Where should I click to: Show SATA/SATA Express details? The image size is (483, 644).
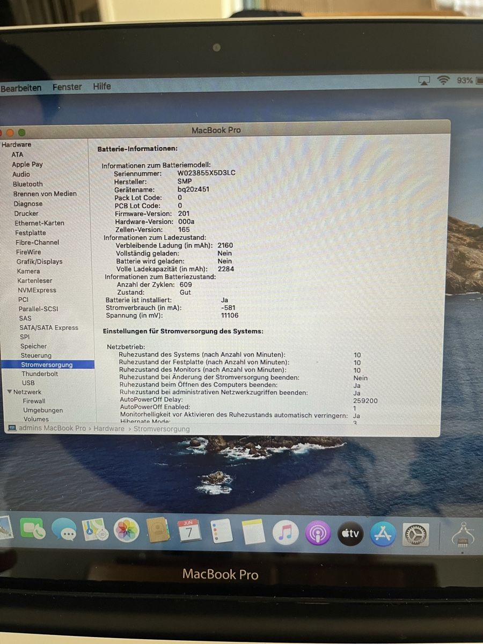pos(49,328)
